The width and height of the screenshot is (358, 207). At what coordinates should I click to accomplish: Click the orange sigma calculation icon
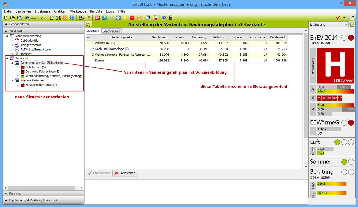tap(65, 18)
